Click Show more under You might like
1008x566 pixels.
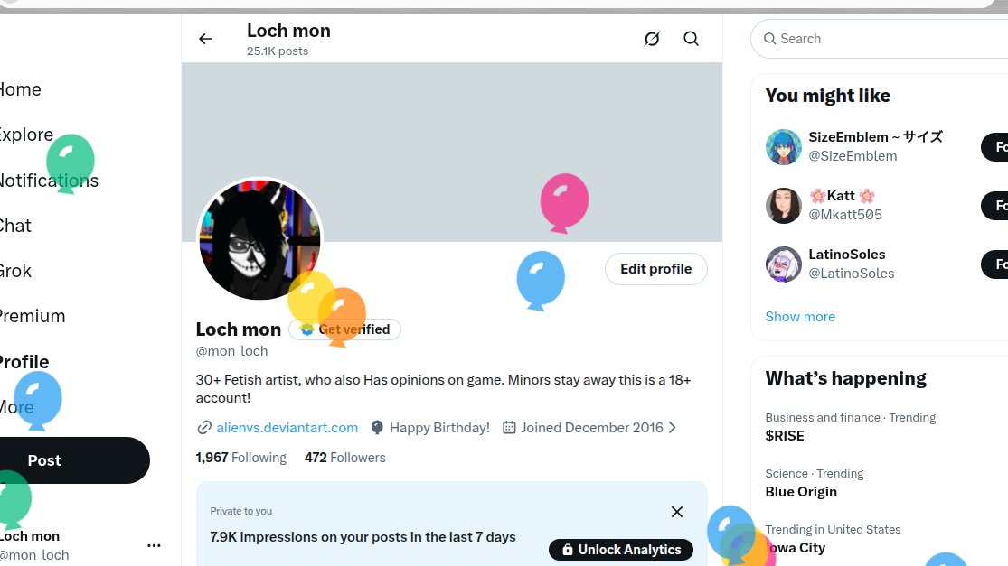tap(800, 317)
